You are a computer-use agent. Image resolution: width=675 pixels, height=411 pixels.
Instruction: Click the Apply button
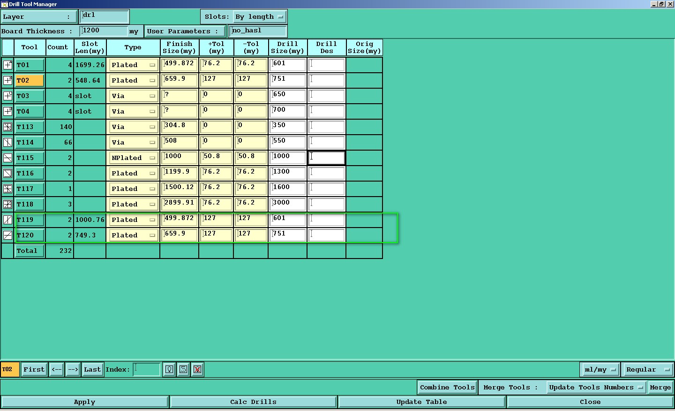(84, 402)
